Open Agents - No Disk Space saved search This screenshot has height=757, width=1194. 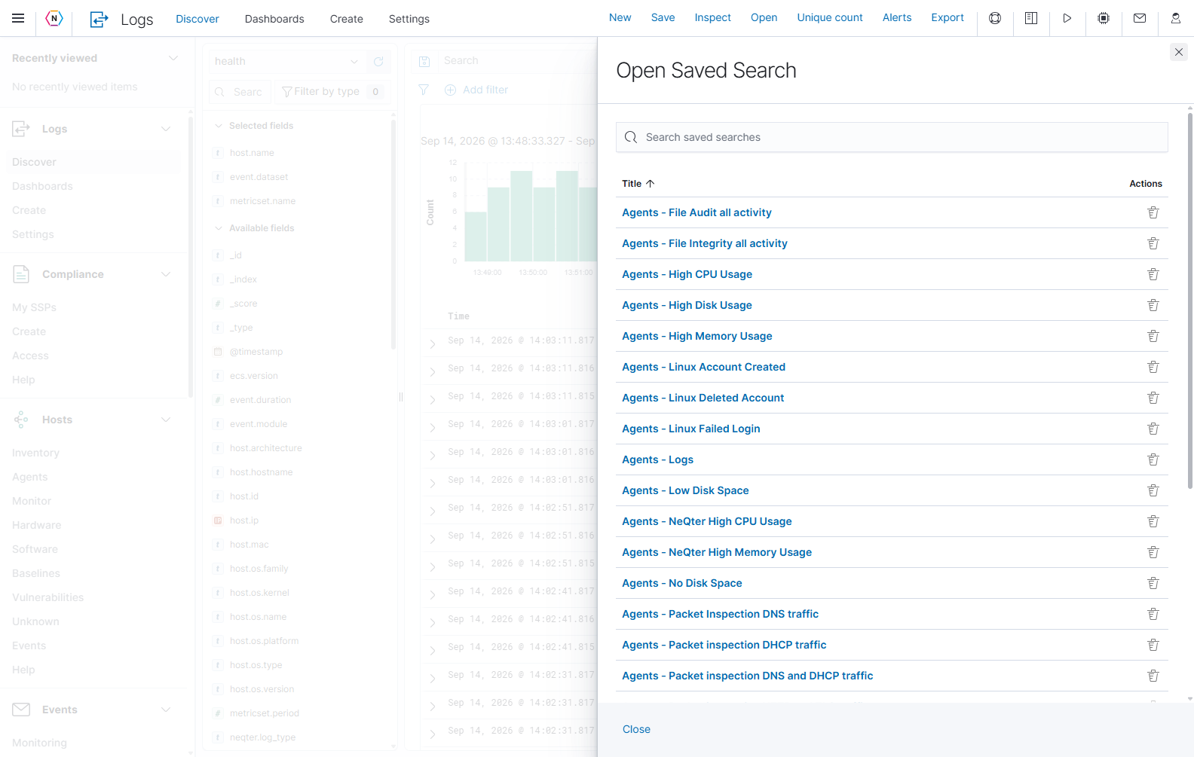pos(682,583)
